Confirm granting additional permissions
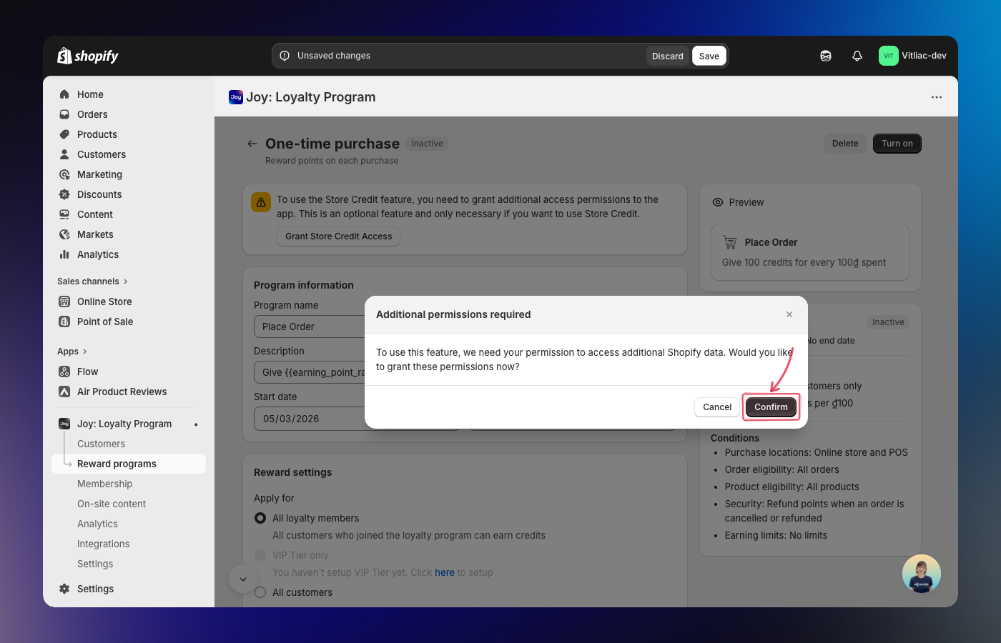1001x643 pixels. click(771, 407)
